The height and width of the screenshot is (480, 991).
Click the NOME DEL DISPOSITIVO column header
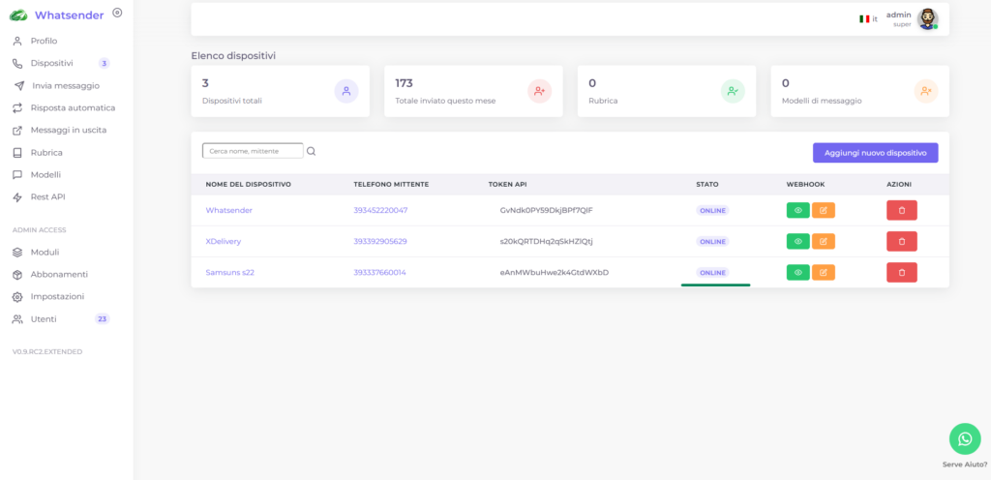pyautogui.click(x=249, y=185)
